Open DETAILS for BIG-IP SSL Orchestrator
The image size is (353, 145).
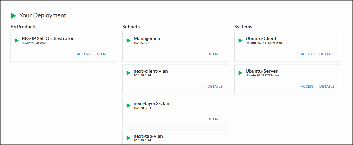click(x=103, y=54)
